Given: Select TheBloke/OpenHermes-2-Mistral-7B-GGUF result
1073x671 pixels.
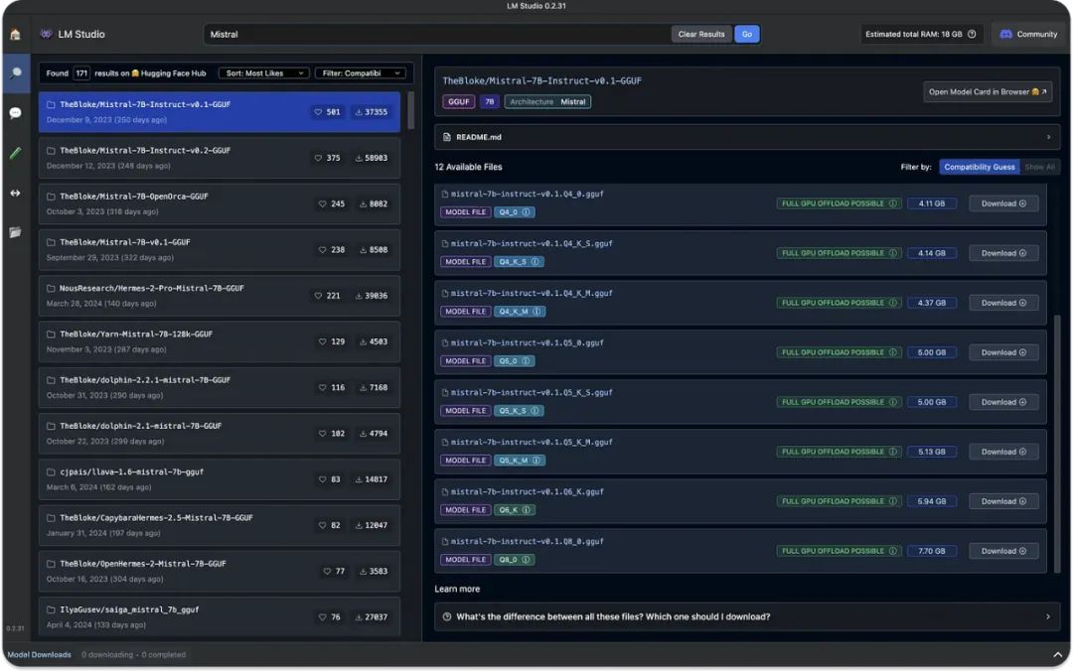Looking at the screenshot, I should point(219,571).
